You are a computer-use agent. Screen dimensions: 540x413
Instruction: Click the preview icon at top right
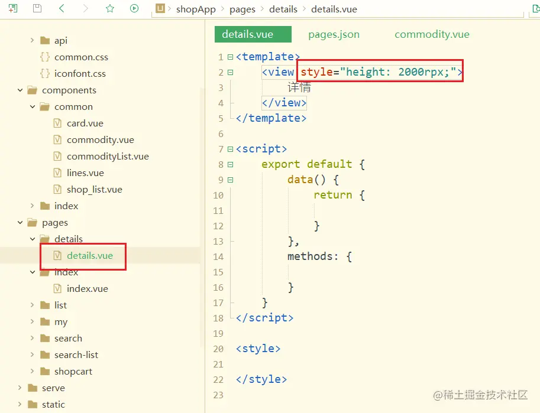click(535, 8)
